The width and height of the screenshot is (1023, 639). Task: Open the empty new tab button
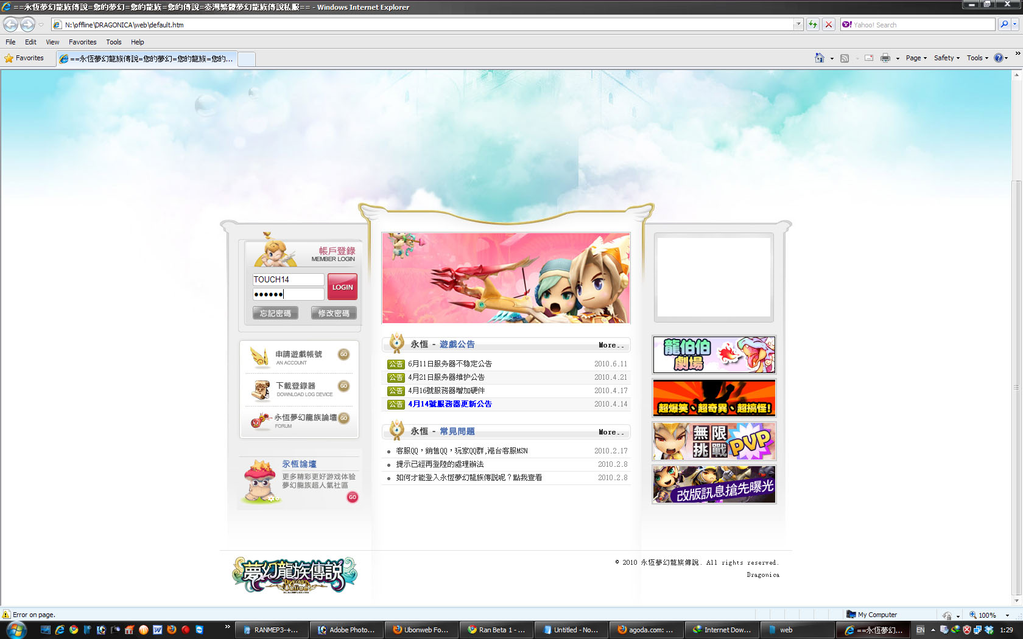click(x=247, y=58)
